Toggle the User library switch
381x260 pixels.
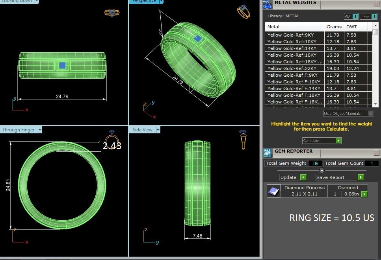tap(374, 16)
